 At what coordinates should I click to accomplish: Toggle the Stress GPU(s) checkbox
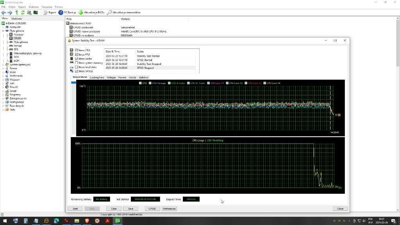coord(76,71)
